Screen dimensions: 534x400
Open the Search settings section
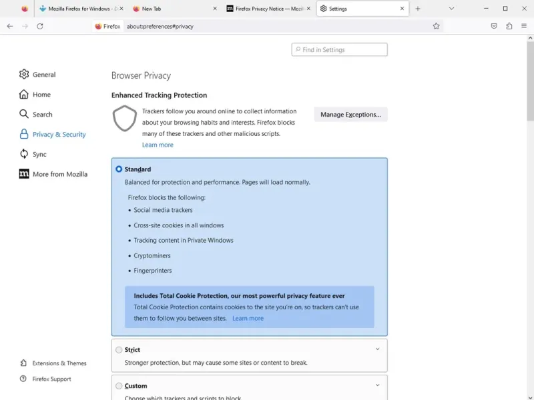36,114
